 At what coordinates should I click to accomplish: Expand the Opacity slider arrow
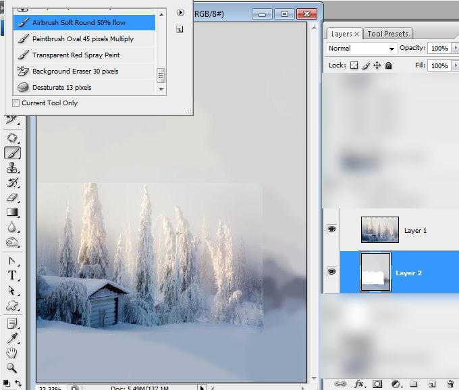tap(455, 49)
